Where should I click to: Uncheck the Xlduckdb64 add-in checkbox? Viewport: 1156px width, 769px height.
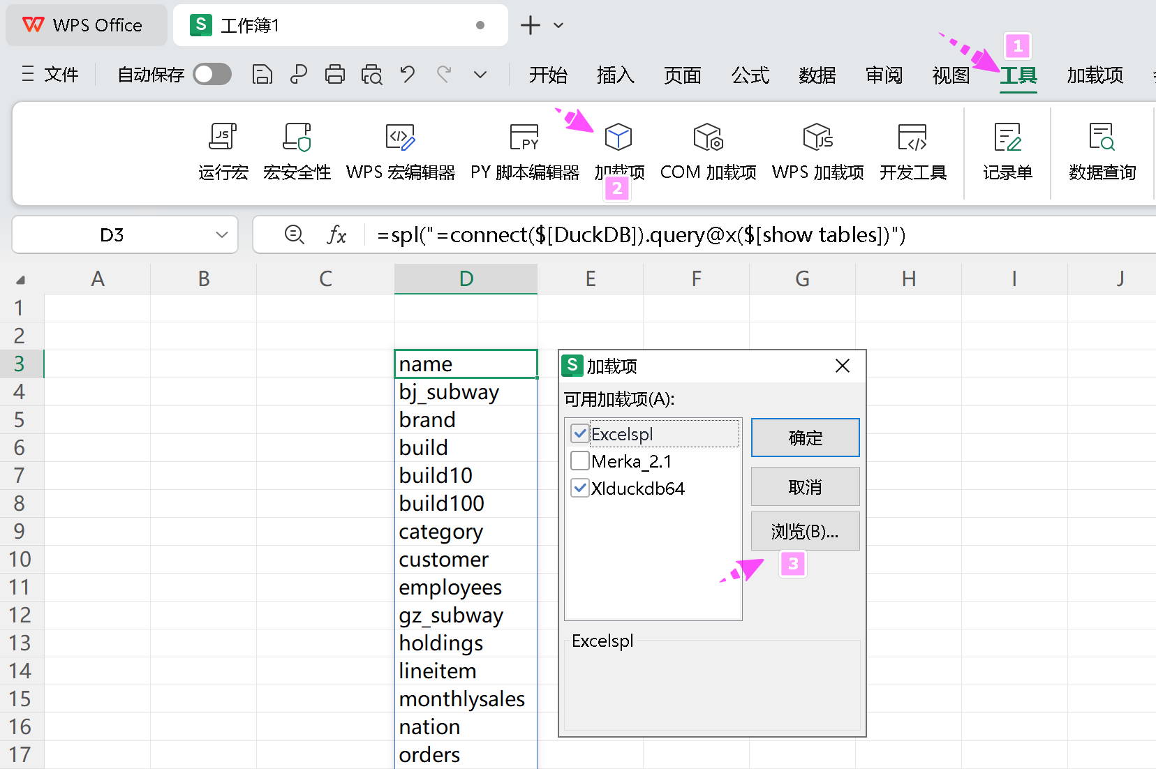click(x=580, y=488)
